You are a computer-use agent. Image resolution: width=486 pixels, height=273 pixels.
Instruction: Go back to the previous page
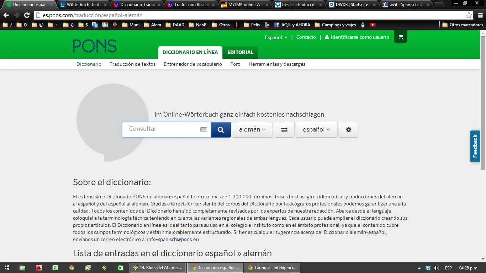pyautogui.click(x=6, y=15)
